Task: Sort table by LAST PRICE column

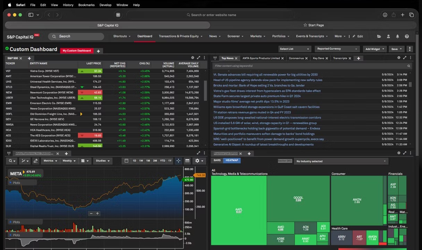Action: point(94,64)
